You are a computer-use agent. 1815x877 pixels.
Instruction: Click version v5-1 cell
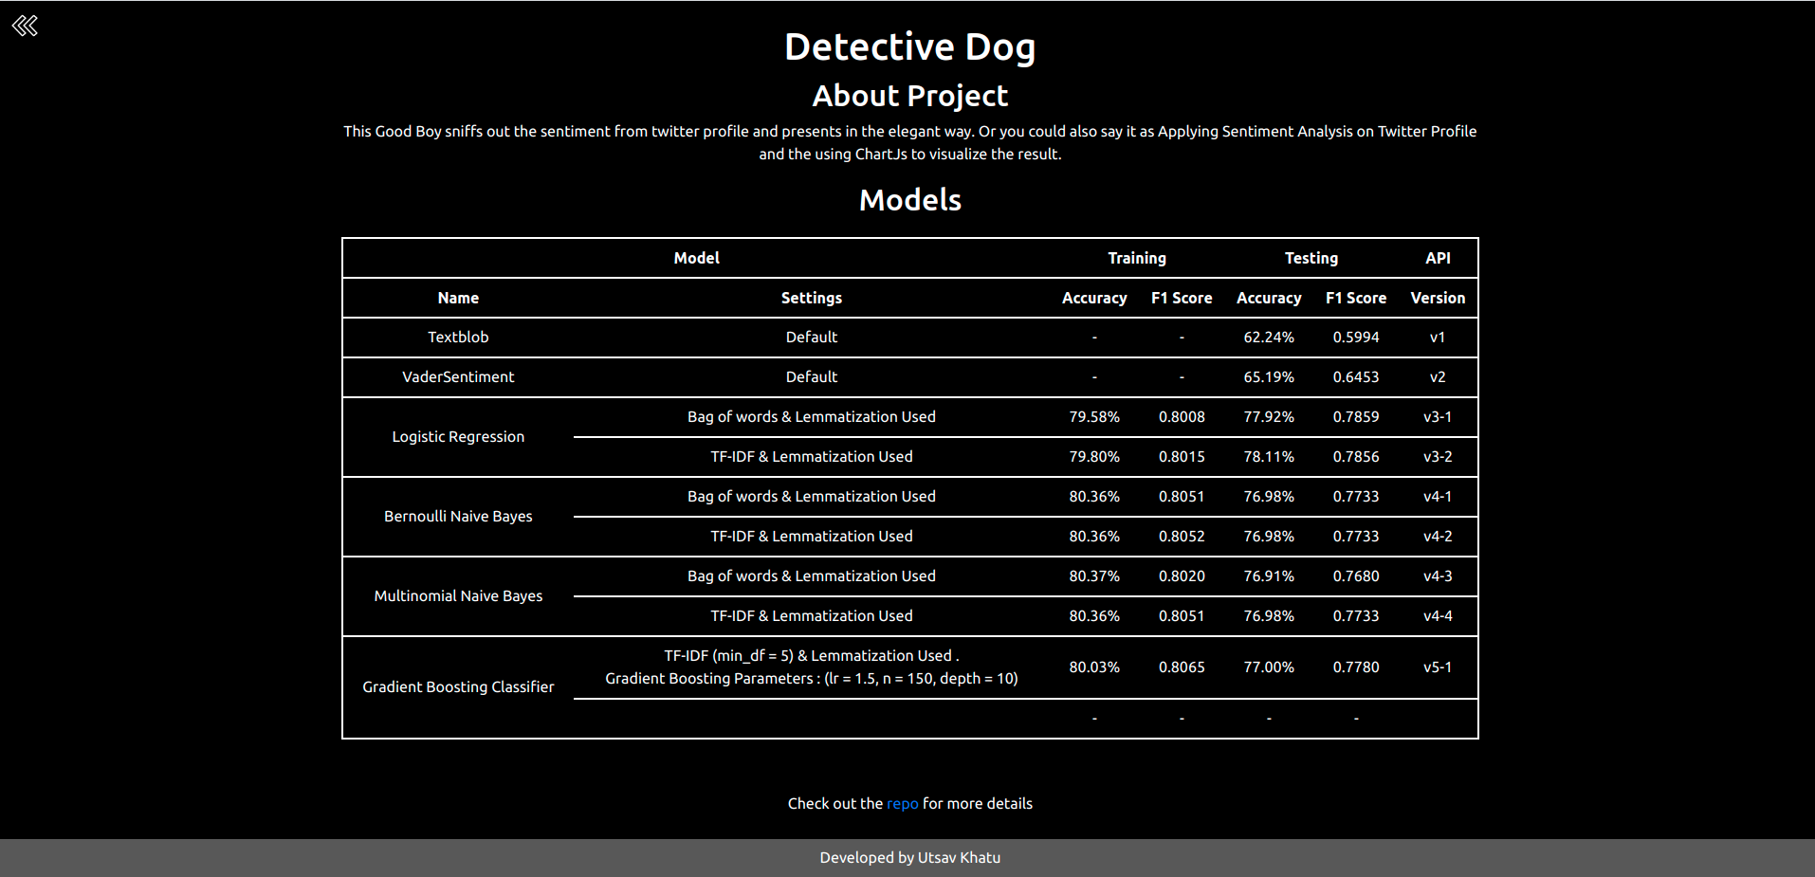click(1438, 667)
